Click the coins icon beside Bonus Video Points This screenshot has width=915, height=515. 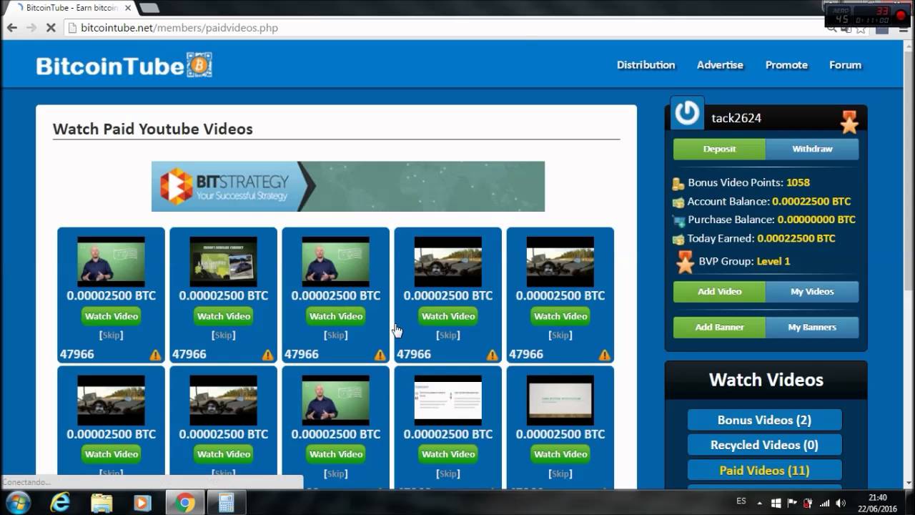(678, 183)
